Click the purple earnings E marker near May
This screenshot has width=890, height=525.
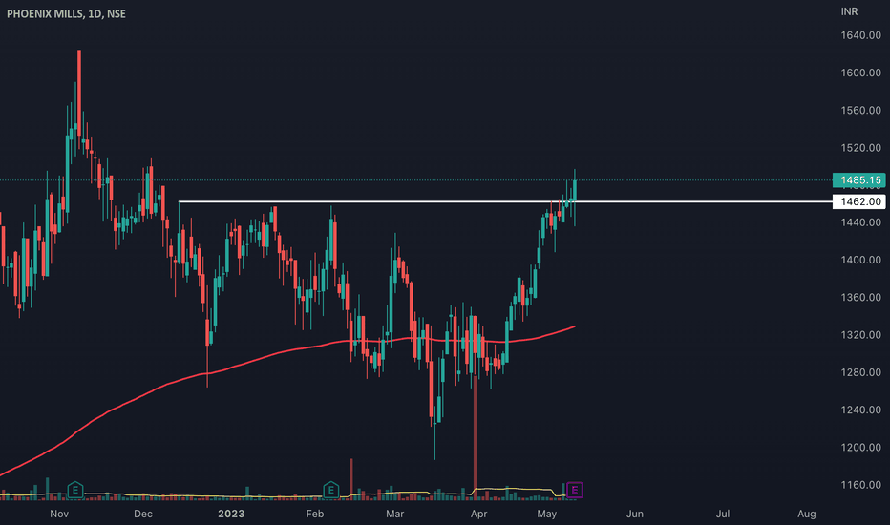[x=575, y=490]
